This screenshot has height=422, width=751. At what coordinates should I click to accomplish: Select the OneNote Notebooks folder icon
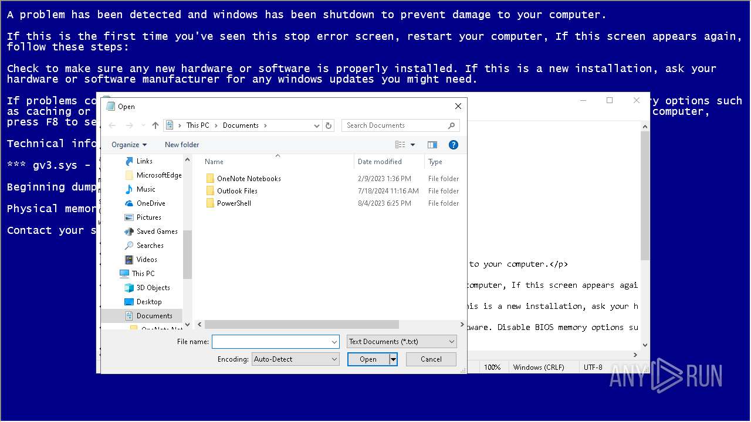(210, 179)
